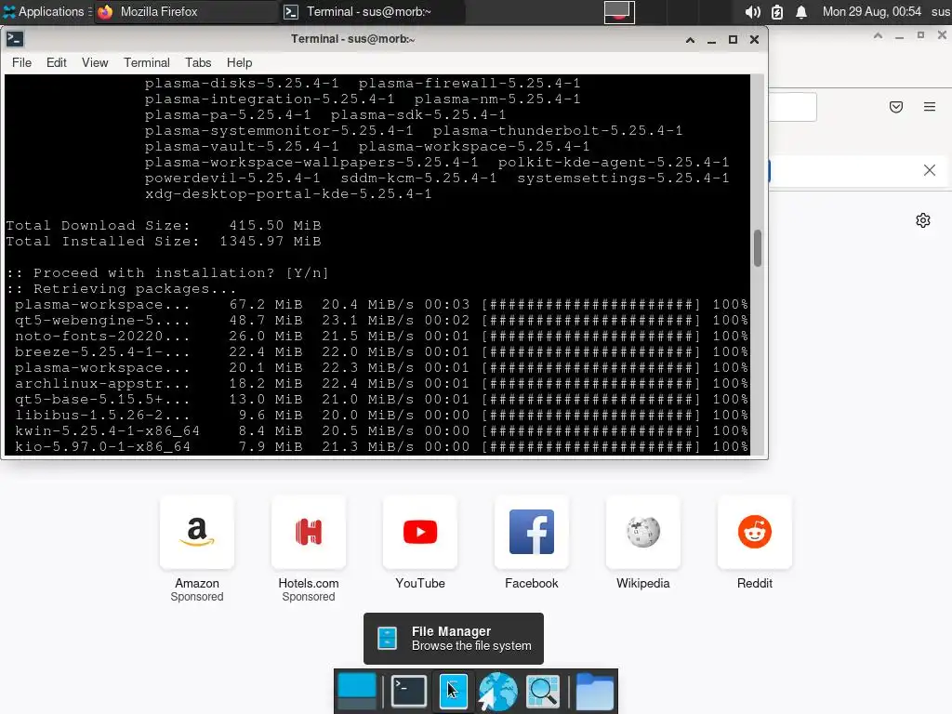This screenshot has width=952, height=714.
Task: Click the 'Proceed with installation? [Y/n]' line
Action: click(x=167, y=273)
